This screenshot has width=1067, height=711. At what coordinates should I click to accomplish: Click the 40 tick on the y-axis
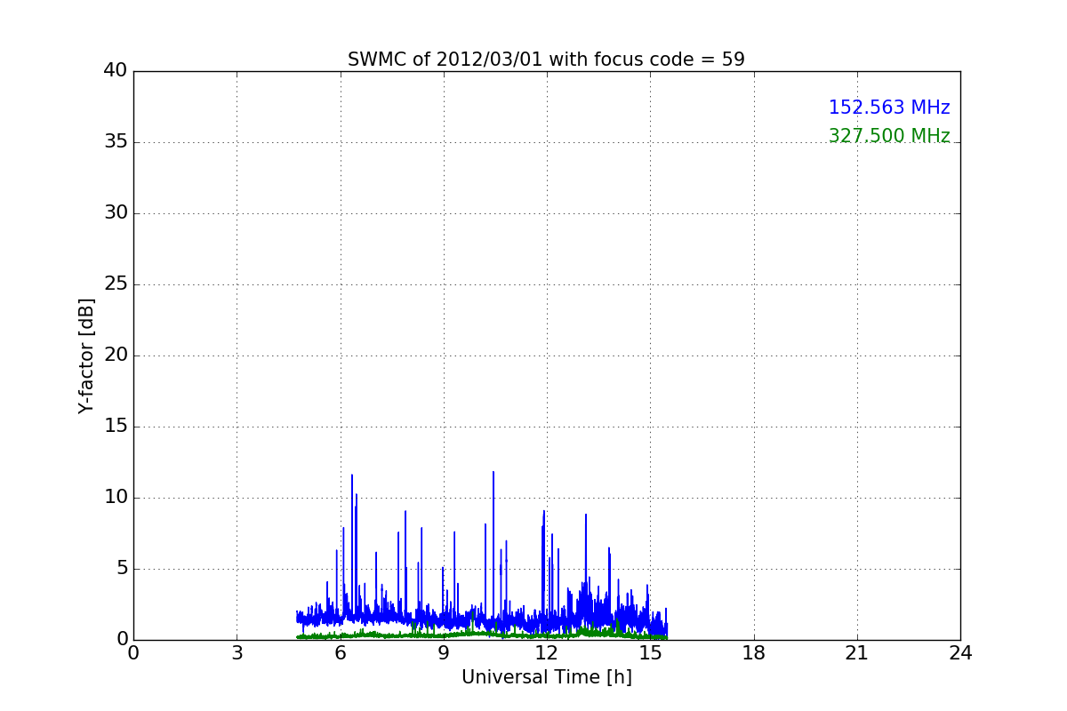pos(116,71)
